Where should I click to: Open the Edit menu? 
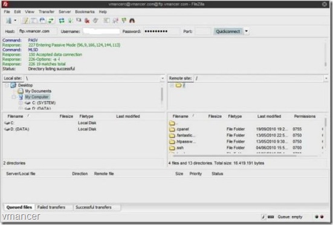pyautogui.click(x=18, y=11)
